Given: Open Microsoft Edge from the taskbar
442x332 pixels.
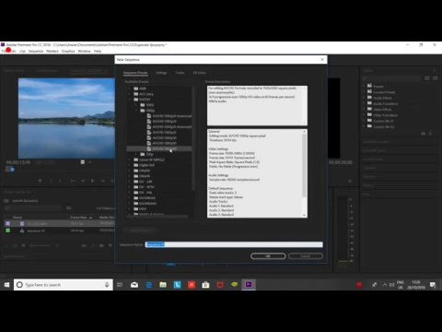Looking at the screenshot, I should [149, 285].
